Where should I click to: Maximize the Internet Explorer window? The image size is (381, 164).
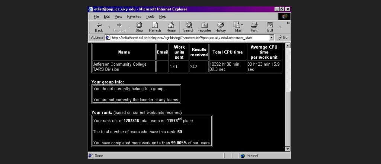[x=282, y=9]
